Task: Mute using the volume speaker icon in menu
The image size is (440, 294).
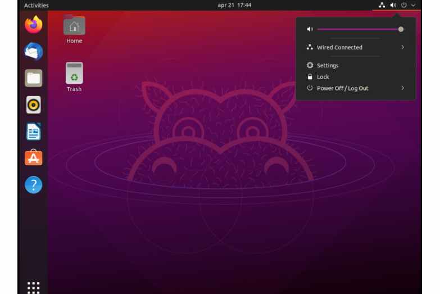Action: (310, 29)
